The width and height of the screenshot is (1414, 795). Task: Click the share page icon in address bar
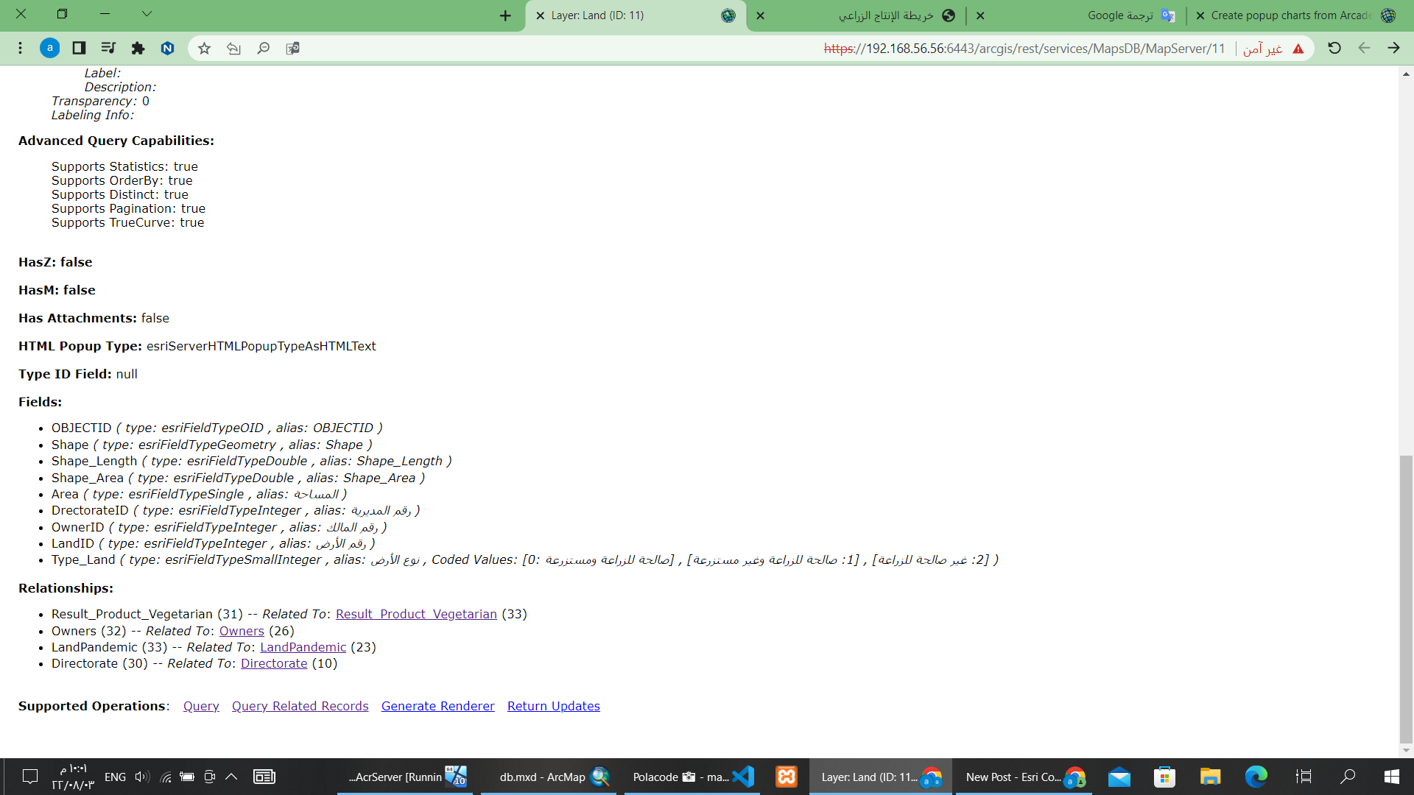[x=233, y=49]
